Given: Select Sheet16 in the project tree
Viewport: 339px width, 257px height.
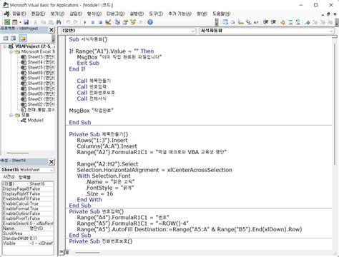Looking at the screenshot, I should point(38,73).
